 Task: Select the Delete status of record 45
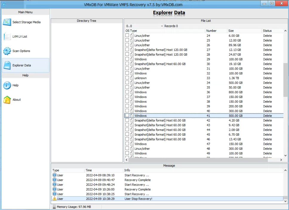click(268, 135)
